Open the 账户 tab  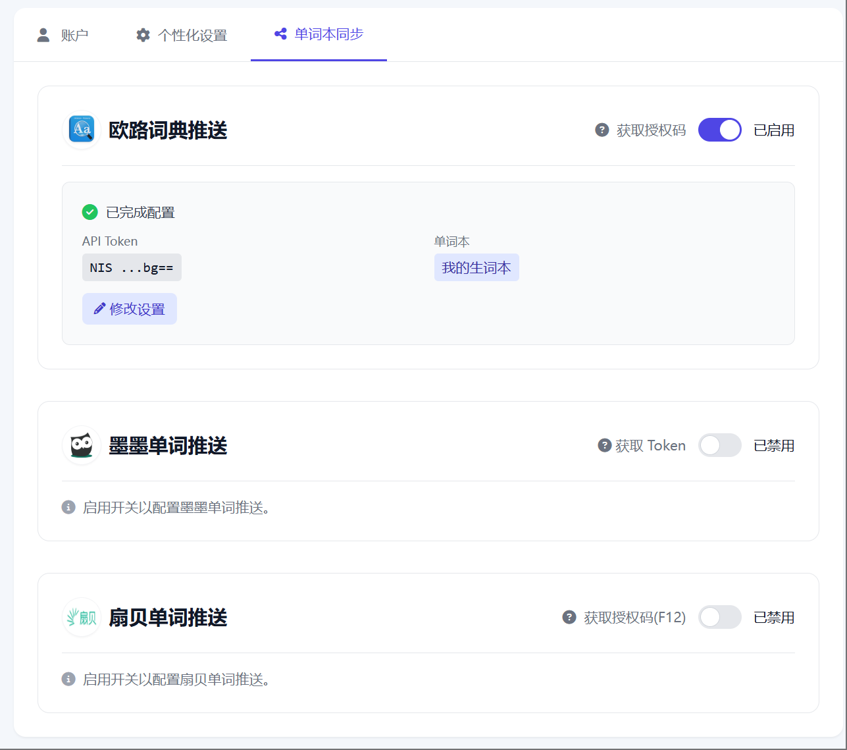tap(63, 35)
